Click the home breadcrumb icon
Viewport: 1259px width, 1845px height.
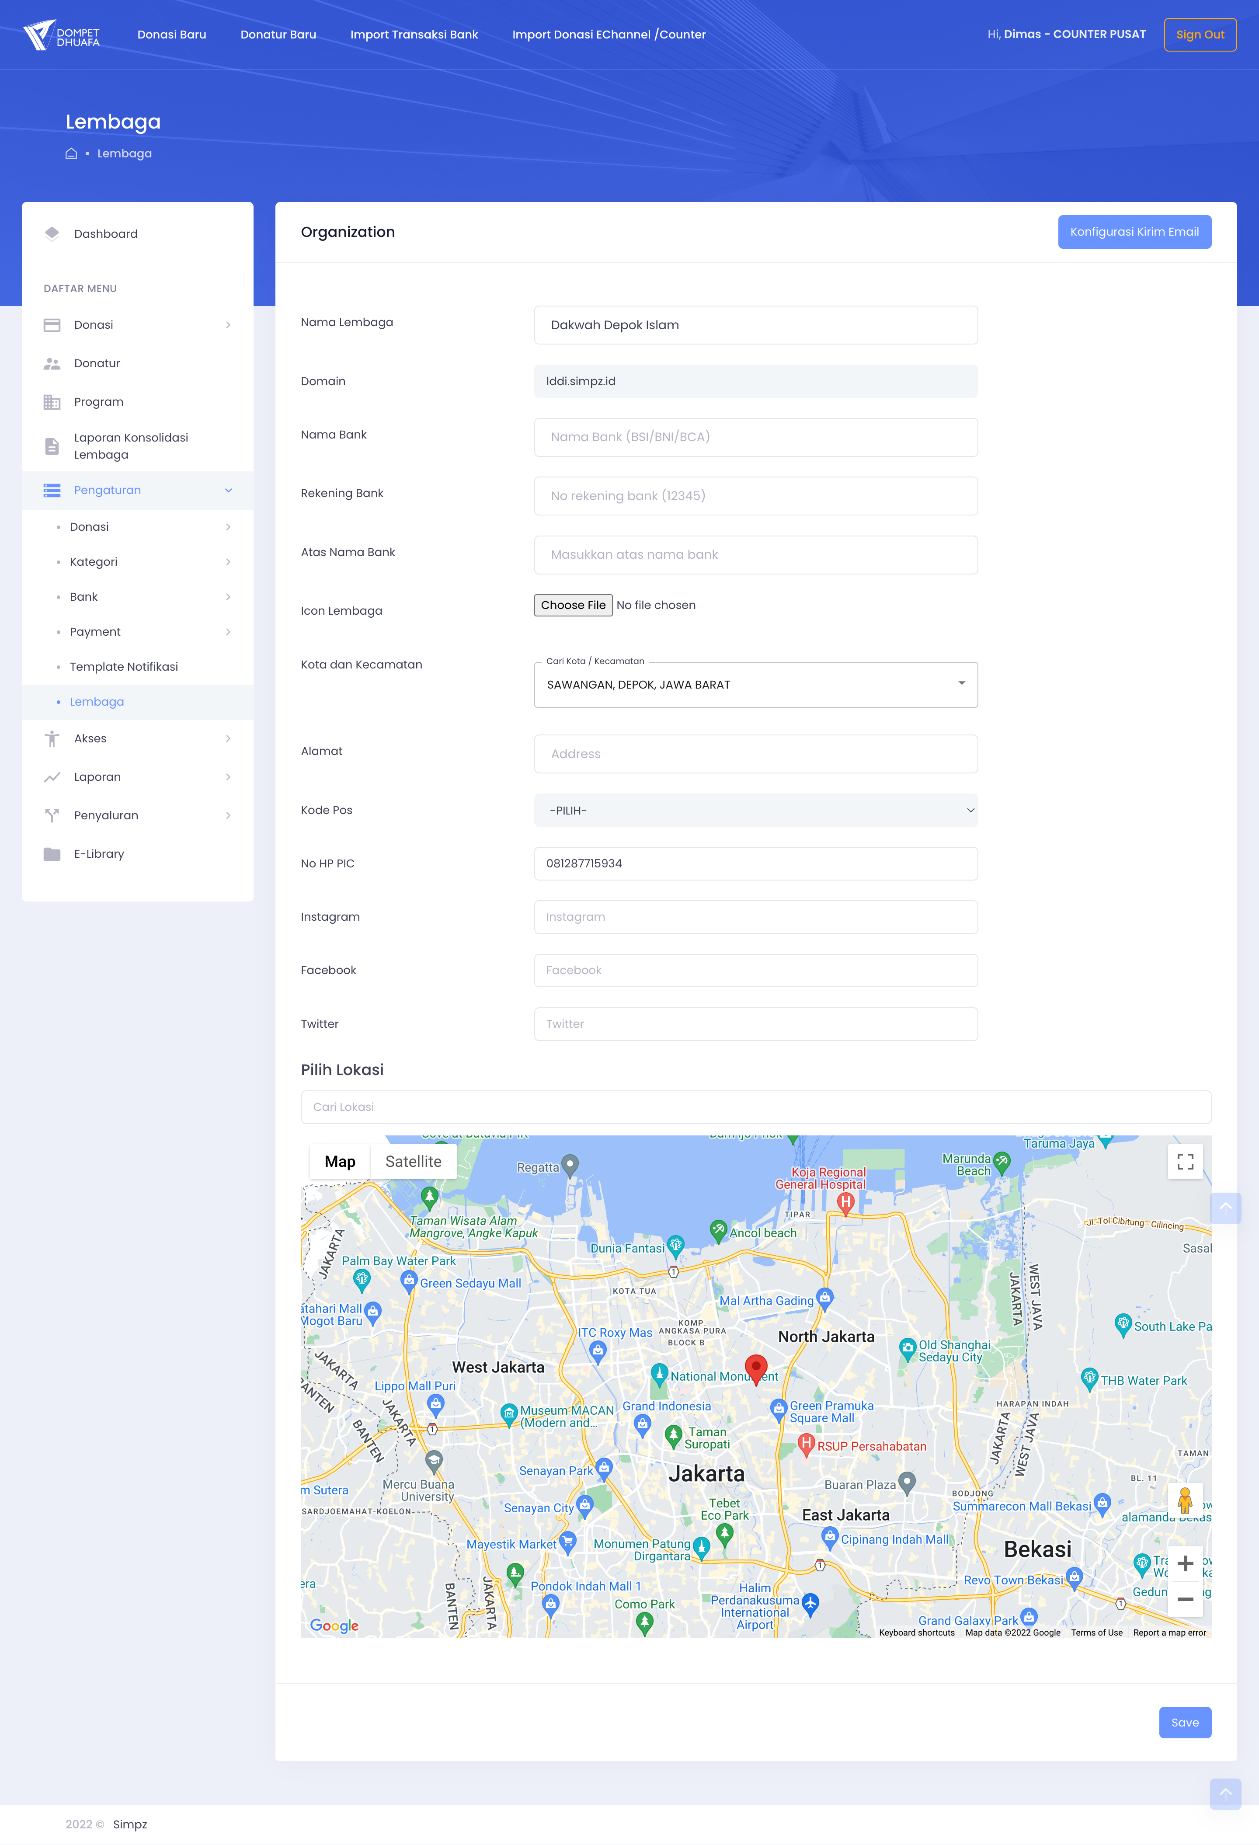click(71, 153)
